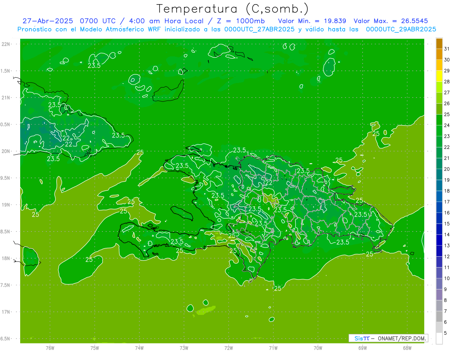Click the "75W" longitude axis label
The width and height of the screenshot is (457, 353).
point(95,348)
